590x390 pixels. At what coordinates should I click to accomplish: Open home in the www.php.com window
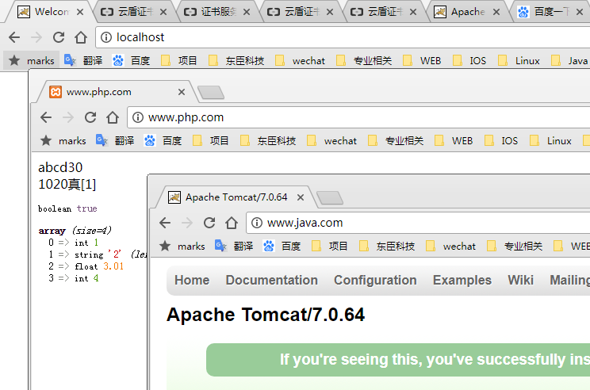112,117
